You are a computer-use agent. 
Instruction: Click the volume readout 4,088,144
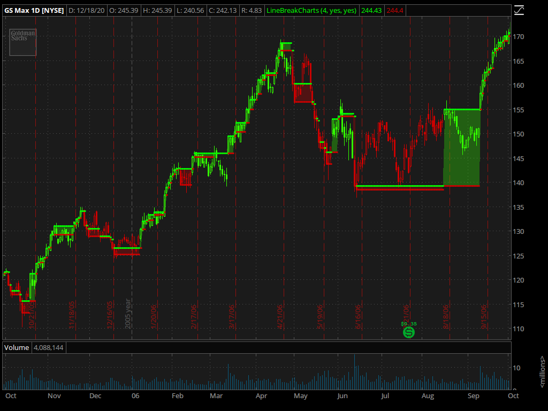coord(49,347)
